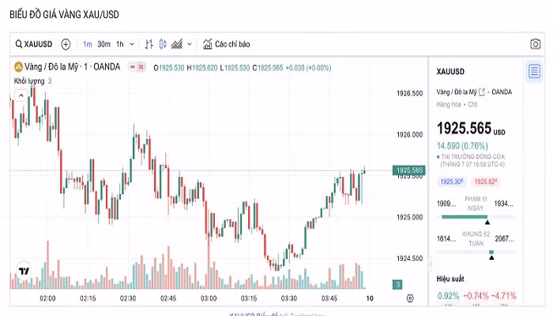The image size is (553, 316).
Task: Click the TradingView logo on chart
Action: point(24,271)
